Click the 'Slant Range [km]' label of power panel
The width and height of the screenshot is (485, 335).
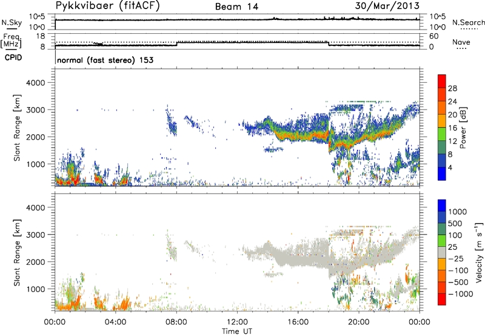(x=17, y=128)
